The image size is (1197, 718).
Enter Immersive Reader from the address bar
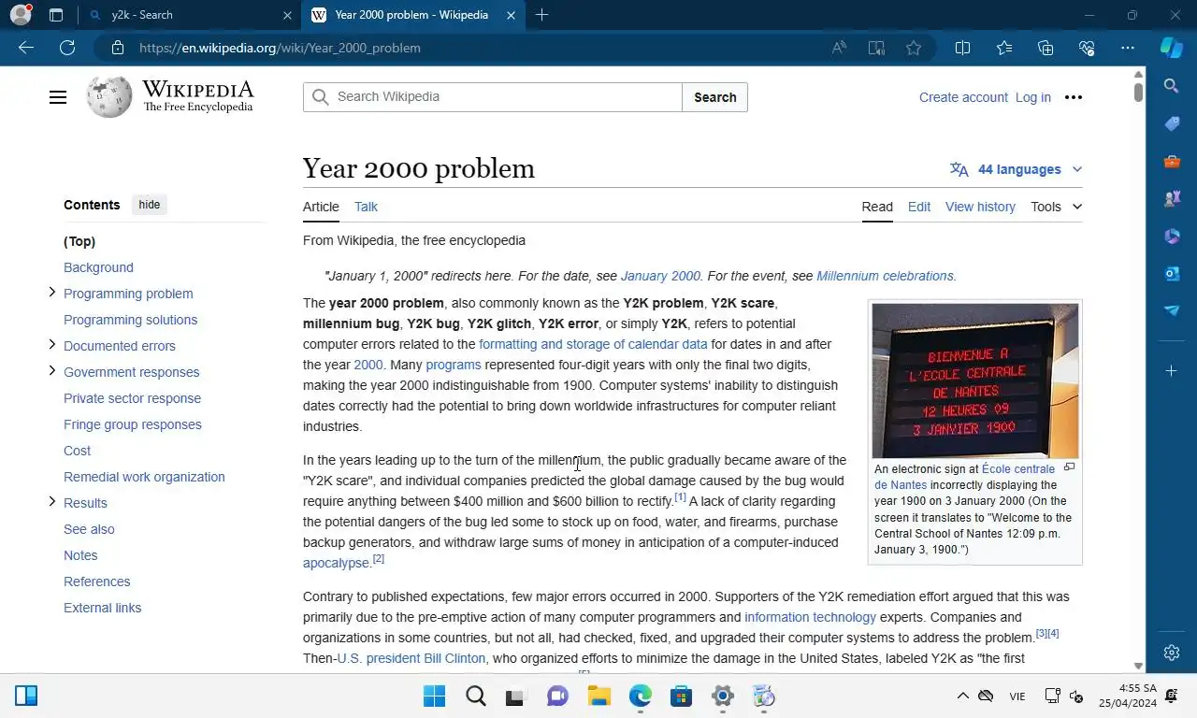point(876,48)
